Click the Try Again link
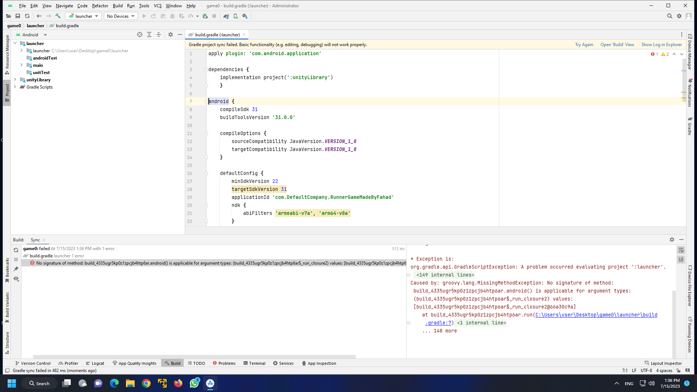 [x=584, y=45]
